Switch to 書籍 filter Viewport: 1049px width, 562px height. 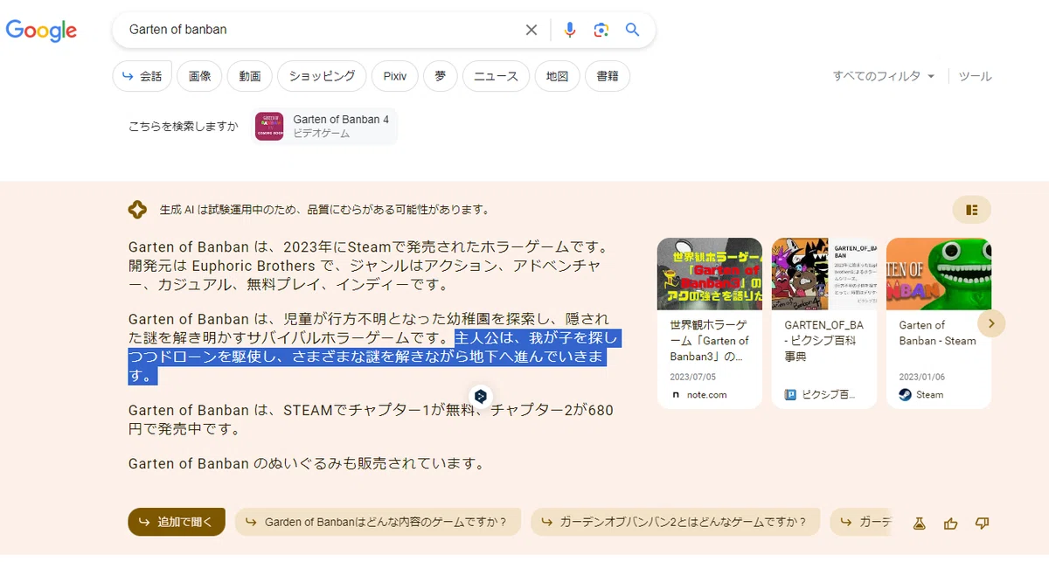608,76
